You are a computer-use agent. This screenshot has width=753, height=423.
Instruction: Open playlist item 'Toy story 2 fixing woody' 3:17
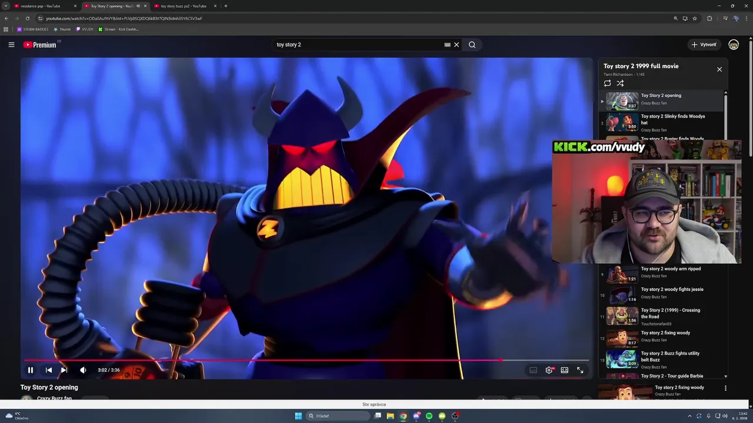click(x=661, y=338)
